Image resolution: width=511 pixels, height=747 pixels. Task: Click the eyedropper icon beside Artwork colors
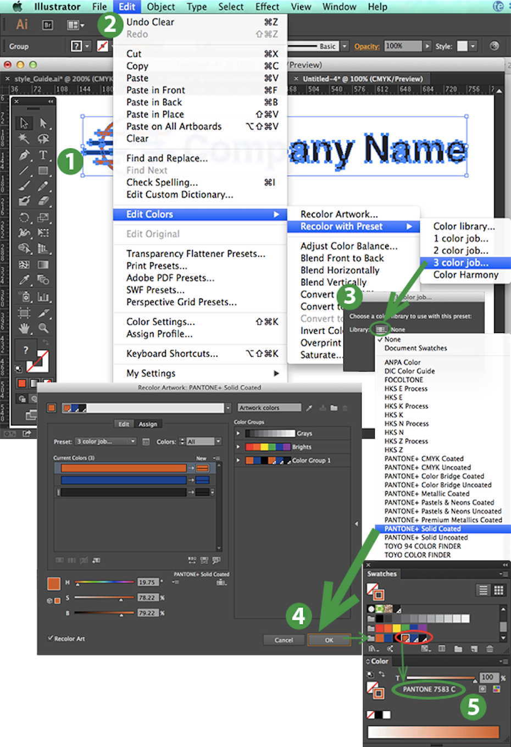point(309,408)
